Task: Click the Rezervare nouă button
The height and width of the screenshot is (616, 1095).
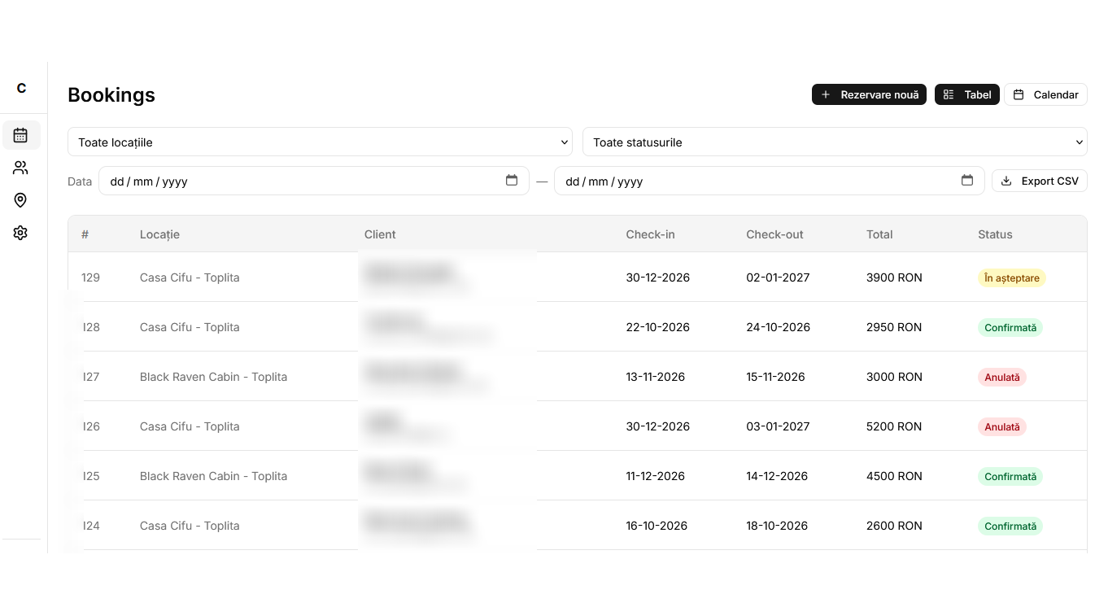Action: 869,94
